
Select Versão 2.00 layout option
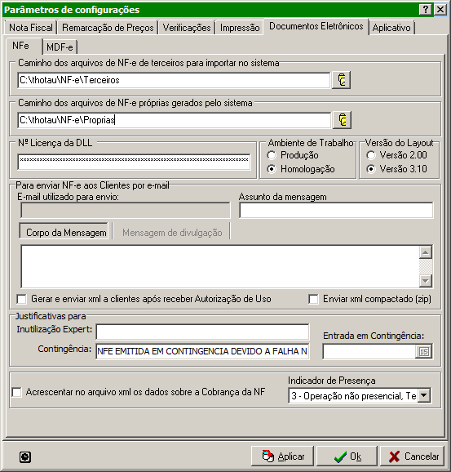[x=371, y=155]
